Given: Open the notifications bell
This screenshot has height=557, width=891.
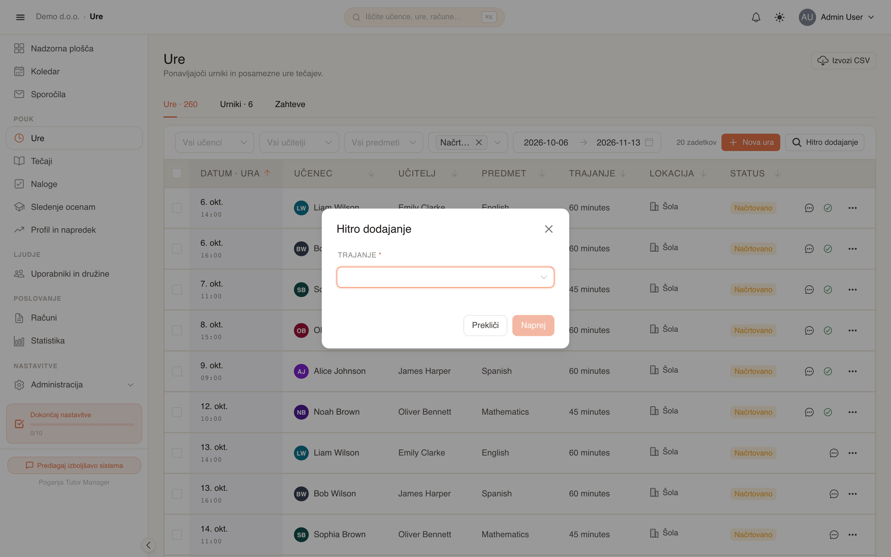Looking at the screenshot, I should 756,17.
